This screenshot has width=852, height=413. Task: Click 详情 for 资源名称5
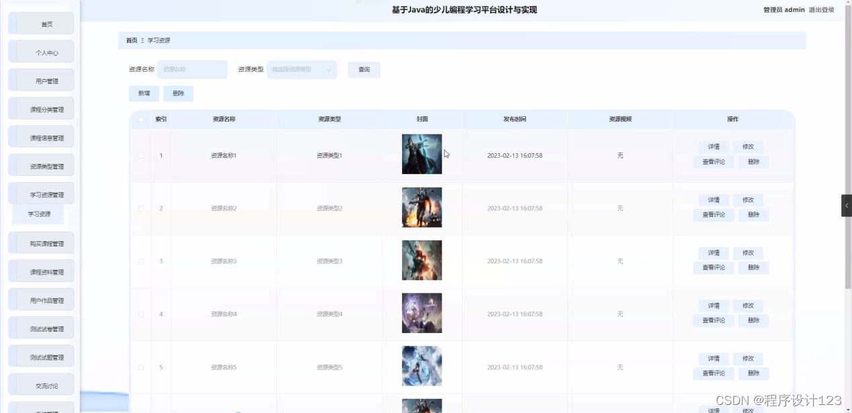[714, 359]
